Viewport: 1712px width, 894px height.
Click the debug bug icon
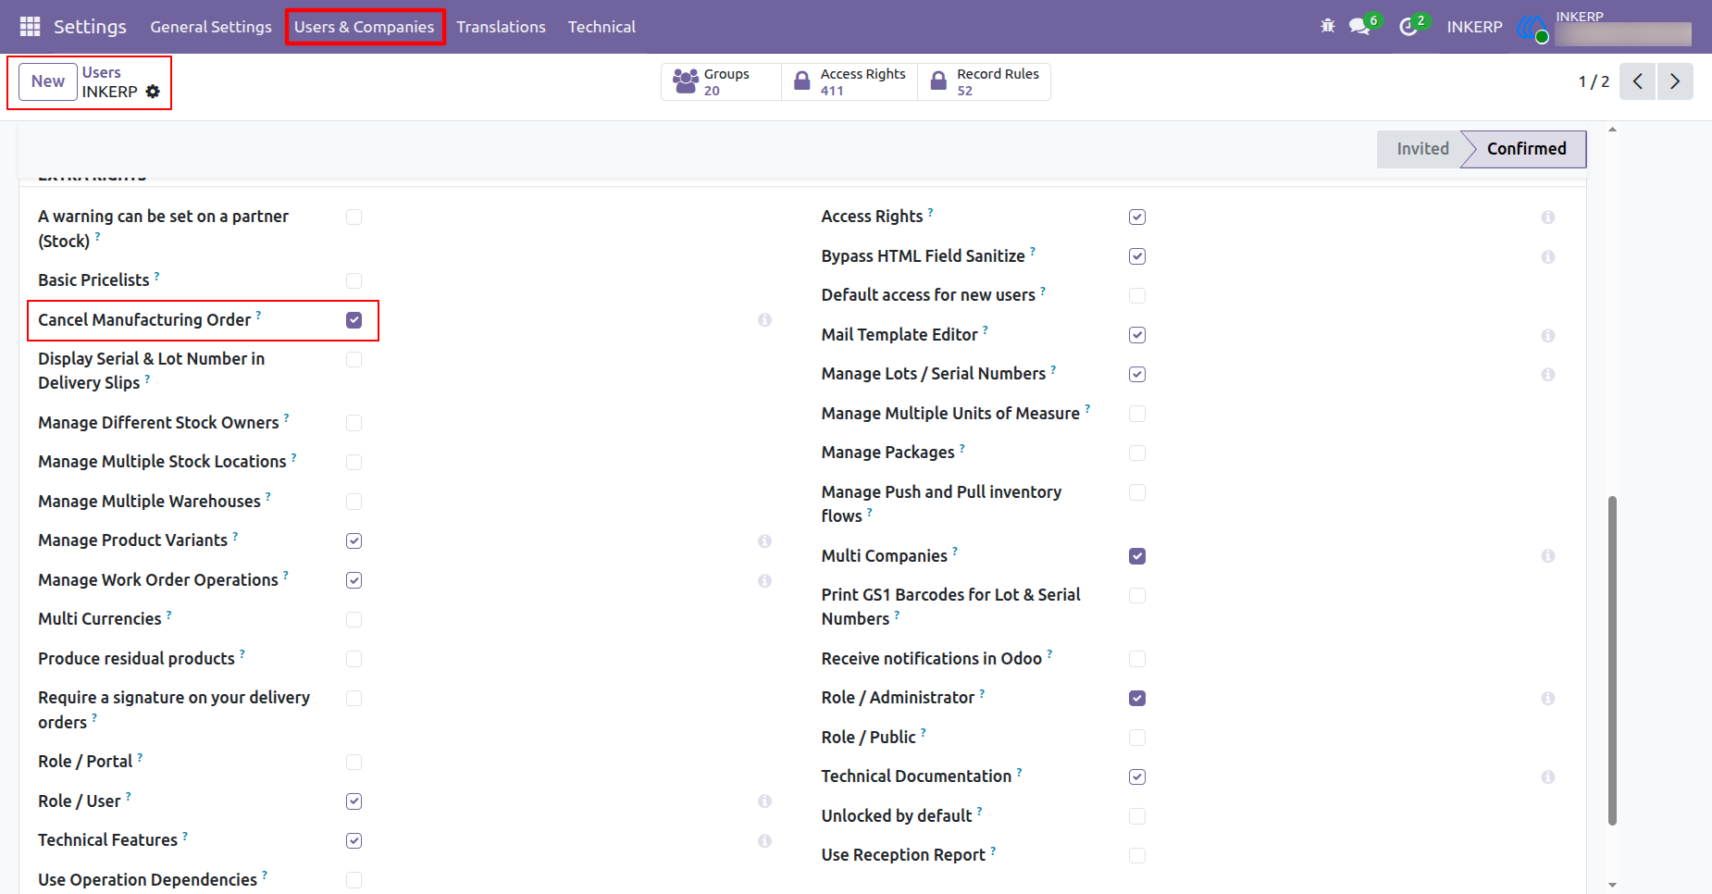[x=1328, y=26]
